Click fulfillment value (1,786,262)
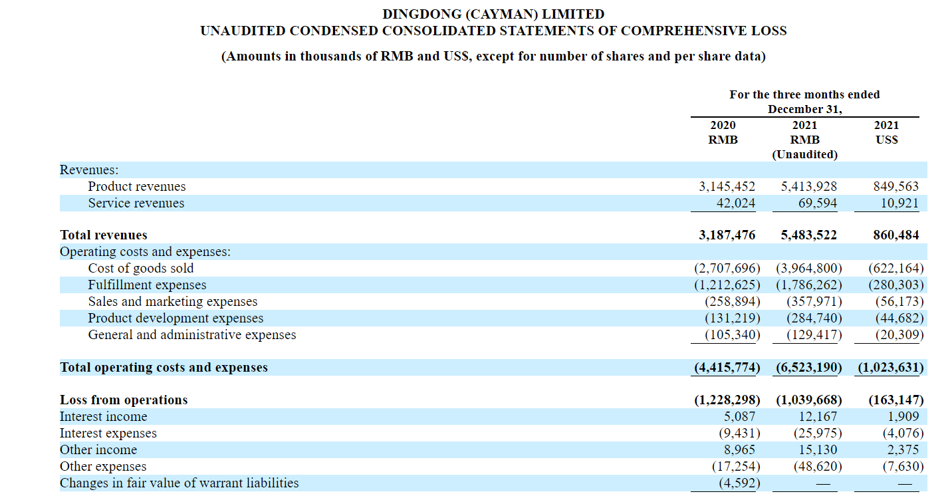 point(809,285)
